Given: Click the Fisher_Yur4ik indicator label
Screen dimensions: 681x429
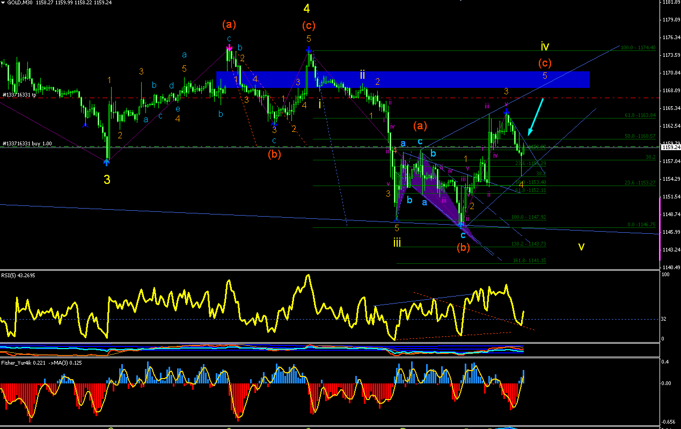Looking at the screenshot, I should [x=42, y=362].
